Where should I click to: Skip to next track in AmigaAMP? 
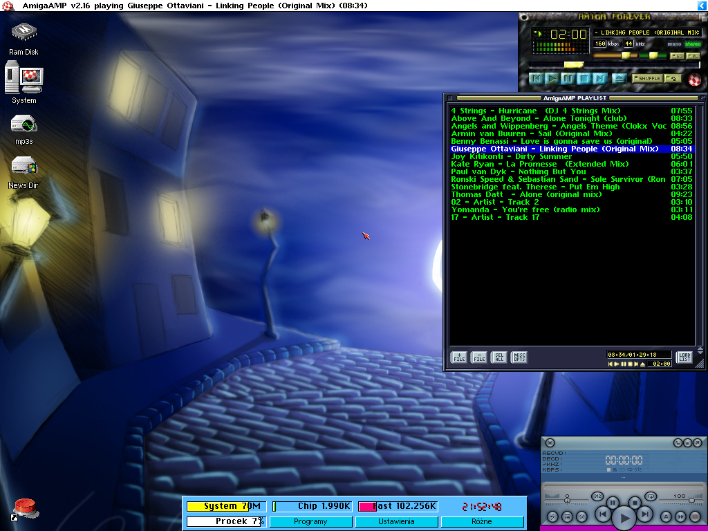pos(600,79)
